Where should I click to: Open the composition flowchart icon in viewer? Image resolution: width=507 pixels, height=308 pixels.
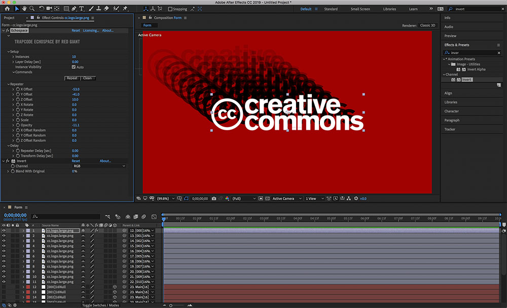pyautogui.click(x=349, y=199)
